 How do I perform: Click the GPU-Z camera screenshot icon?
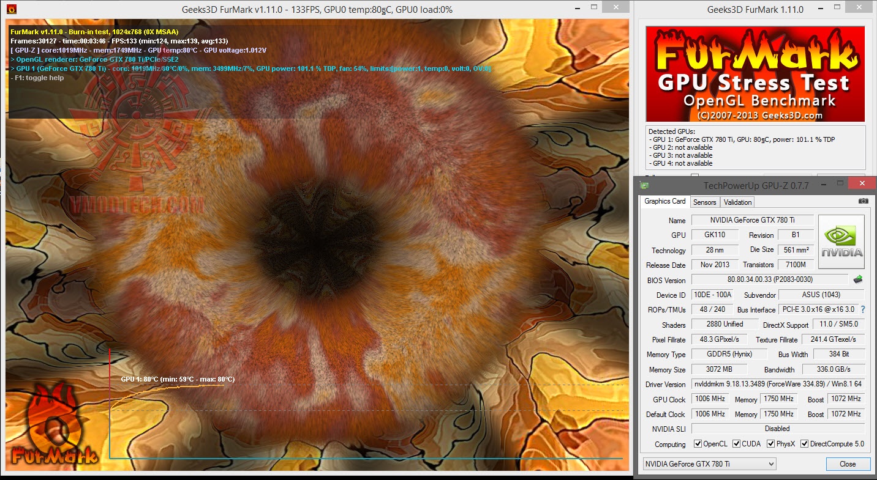point(863,201)
